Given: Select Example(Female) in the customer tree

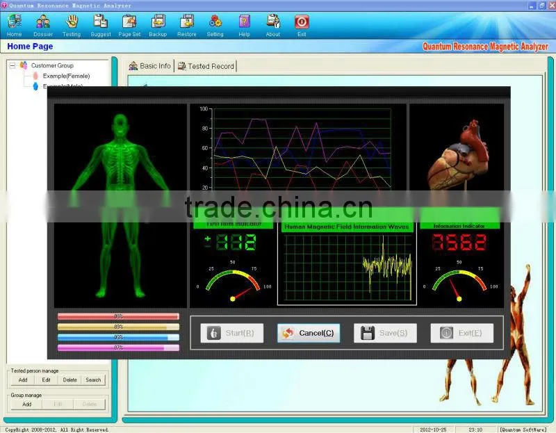Looking at the screenshot, I should coord(66,76).
